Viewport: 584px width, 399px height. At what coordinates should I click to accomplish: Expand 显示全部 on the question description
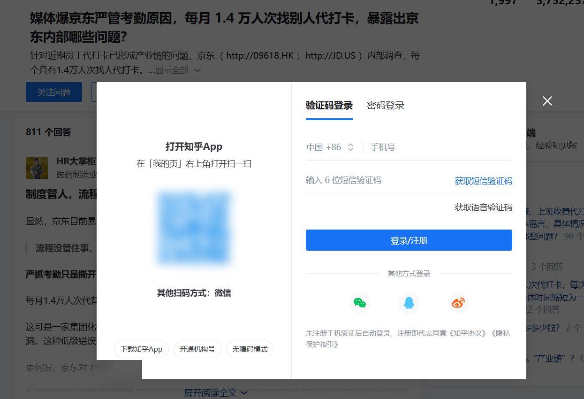(178, 70)
